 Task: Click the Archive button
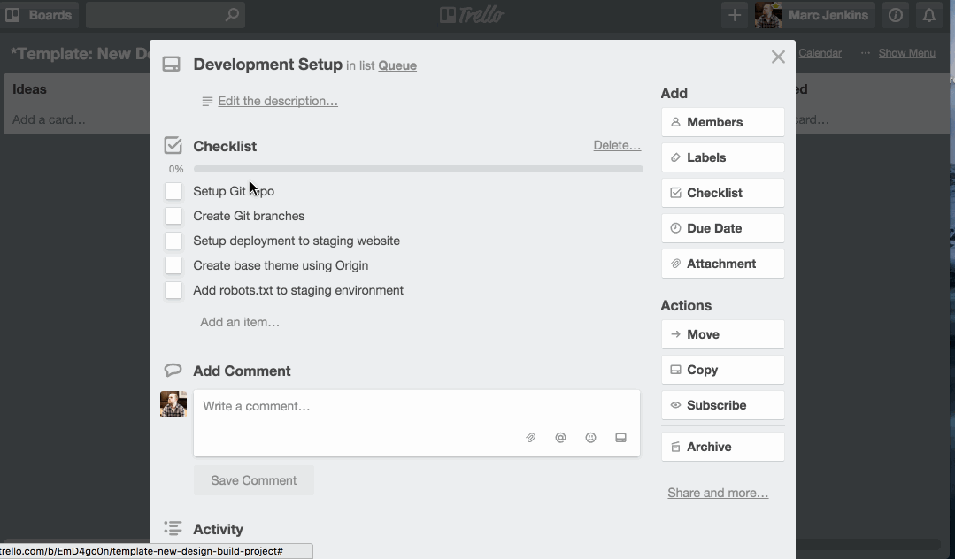click(x=722, y=447)
